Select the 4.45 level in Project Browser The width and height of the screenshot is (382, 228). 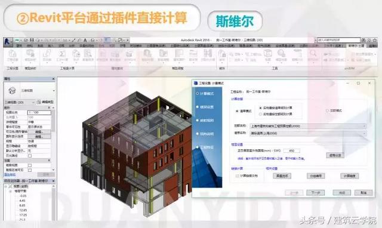pyautogui.click(x=22, y=201)
